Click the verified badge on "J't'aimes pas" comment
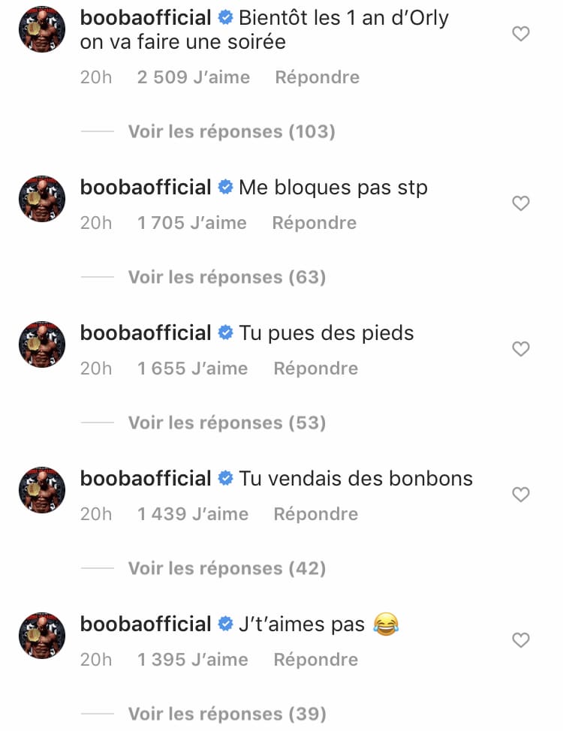Image resolution: width=563 pixels, height=731 pixels. click(225, 624)
